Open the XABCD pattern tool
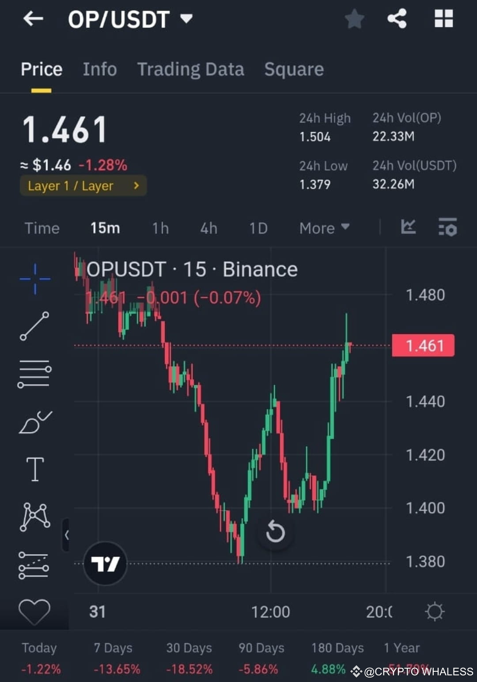The height and width of the screenshot is (682, 477). [x=34, y=517]
